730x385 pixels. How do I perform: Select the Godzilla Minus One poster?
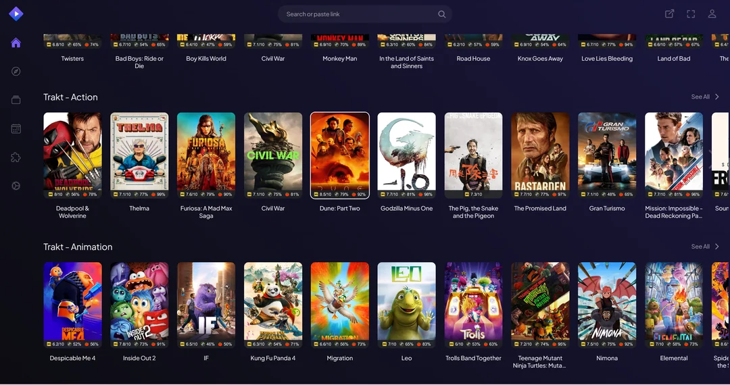coord(406,155)
